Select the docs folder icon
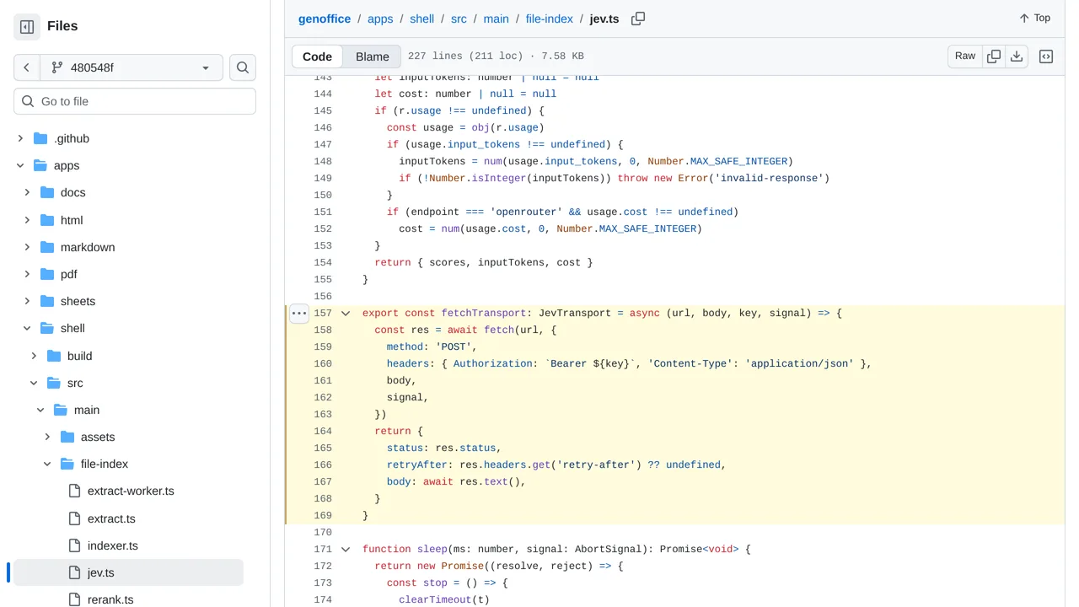Image resolution: width=1079 pixels, height=607 pixels. point(47,192)
